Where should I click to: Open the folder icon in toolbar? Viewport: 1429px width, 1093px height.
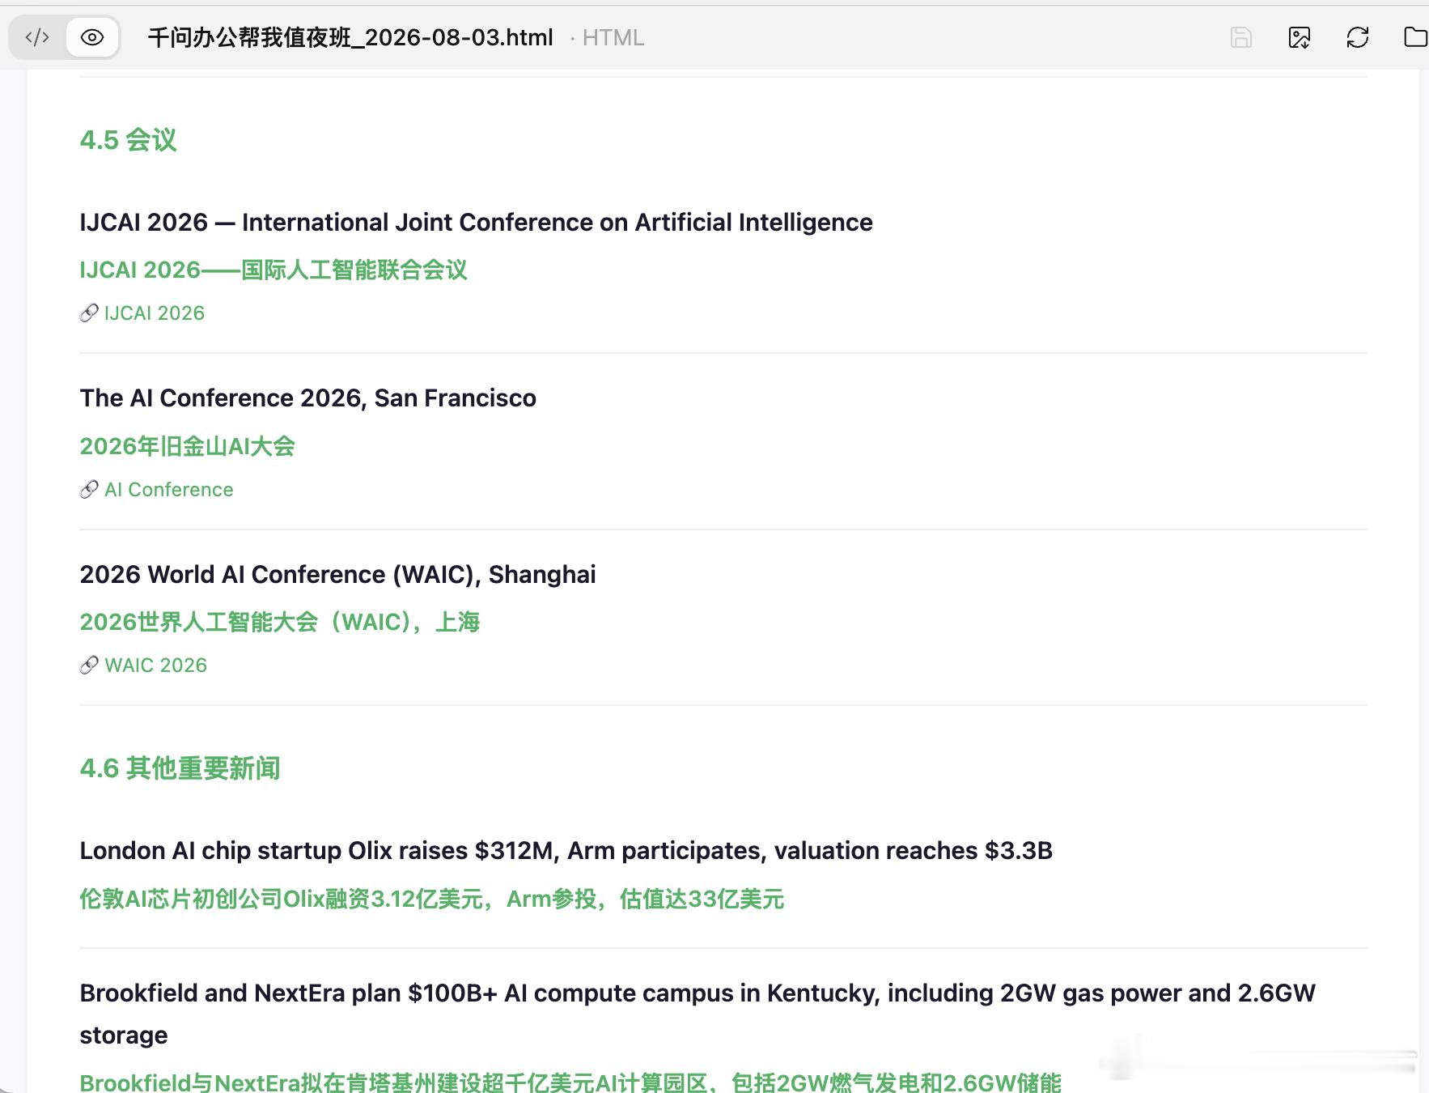(x=1415, y=37)
